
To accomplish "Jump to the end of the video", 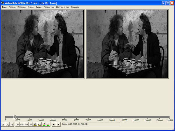I will pos(31,124).
